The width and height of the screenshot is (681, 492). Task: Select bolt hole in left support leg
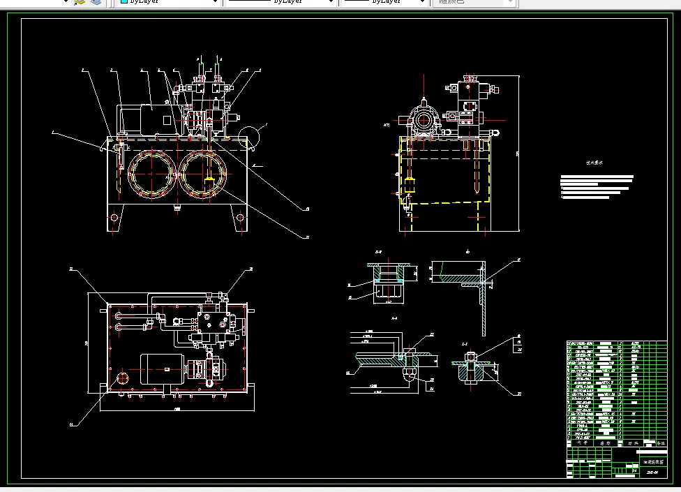pyautogui.click(x=114, y=217)
